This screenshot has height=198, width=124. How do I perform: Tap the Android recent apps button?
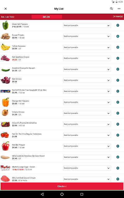[82, 194]
